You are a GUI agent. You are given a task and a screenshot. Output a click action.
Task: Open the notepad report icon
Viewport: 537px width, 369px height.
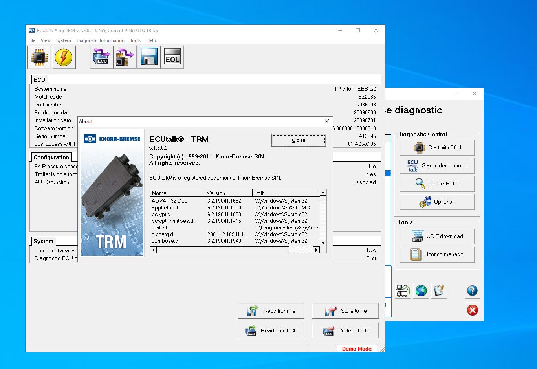pyautogui.click(x=439, y=291)
